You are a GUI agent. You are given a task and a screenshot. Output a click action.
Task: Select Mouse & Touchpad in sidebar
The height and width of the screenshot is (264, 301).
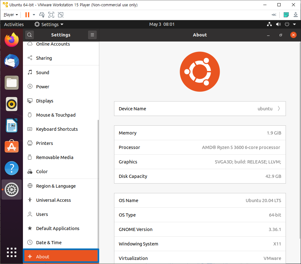pos(61,115)
